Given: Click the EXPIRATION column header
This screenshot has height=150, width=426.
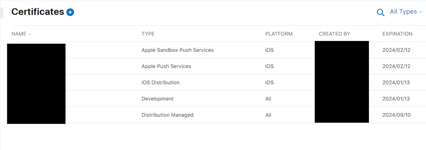Looking at the screenshot, I should pos(397,34).
